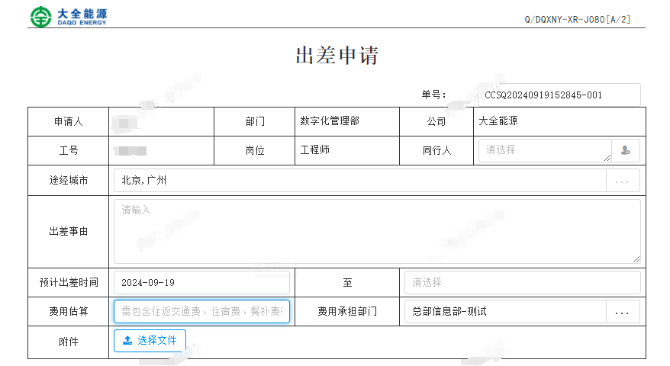670x366 pixels.
Task: Click the 费用估算 label cell
Action: pos(69,312)
